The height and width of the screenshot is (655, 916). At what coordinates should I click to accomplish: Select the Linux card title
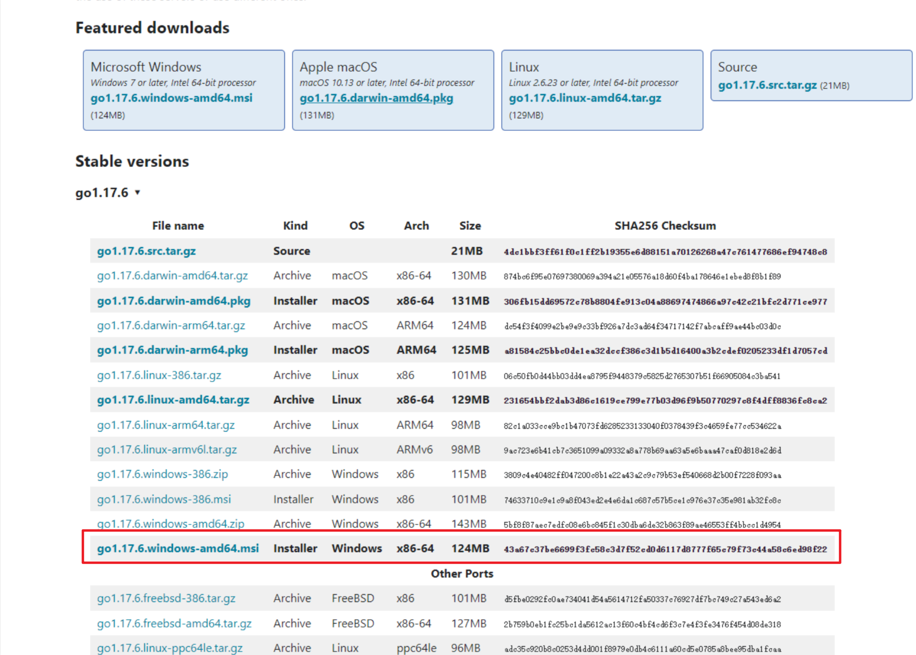pos(524,67)
